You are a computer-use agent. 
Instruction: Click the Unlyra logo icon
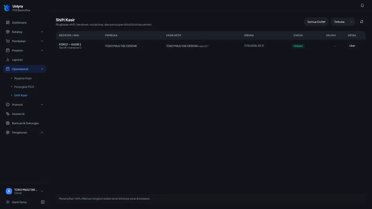(x=7, y=8)
